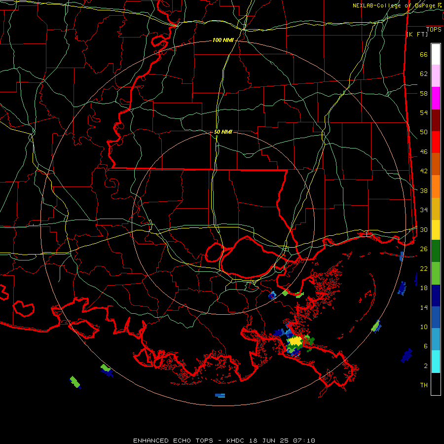Click the '2' legend value
444x444 pixels.
click(x=426, y=366)
